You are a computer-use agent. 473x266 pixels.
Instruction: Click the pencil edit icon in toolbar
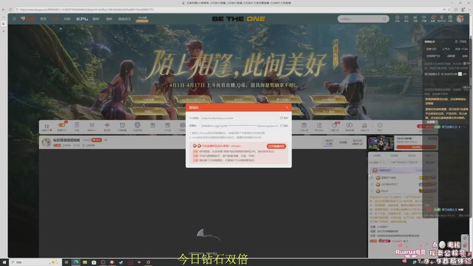(x=319, y=126)
